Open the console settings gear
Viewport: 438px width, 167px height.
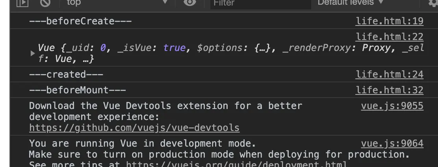433,2
